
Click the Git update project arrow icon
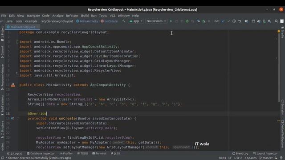(223, 21)
